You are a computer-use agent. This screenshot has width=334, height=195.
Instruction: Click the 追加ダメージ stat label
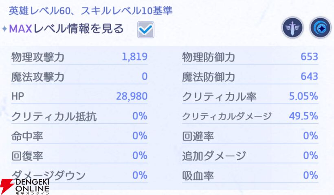pyautogui.click(x=214, y=156)
